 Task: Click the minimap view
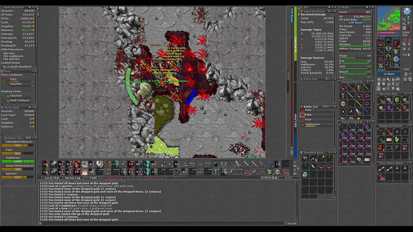[x=389, y=18]
